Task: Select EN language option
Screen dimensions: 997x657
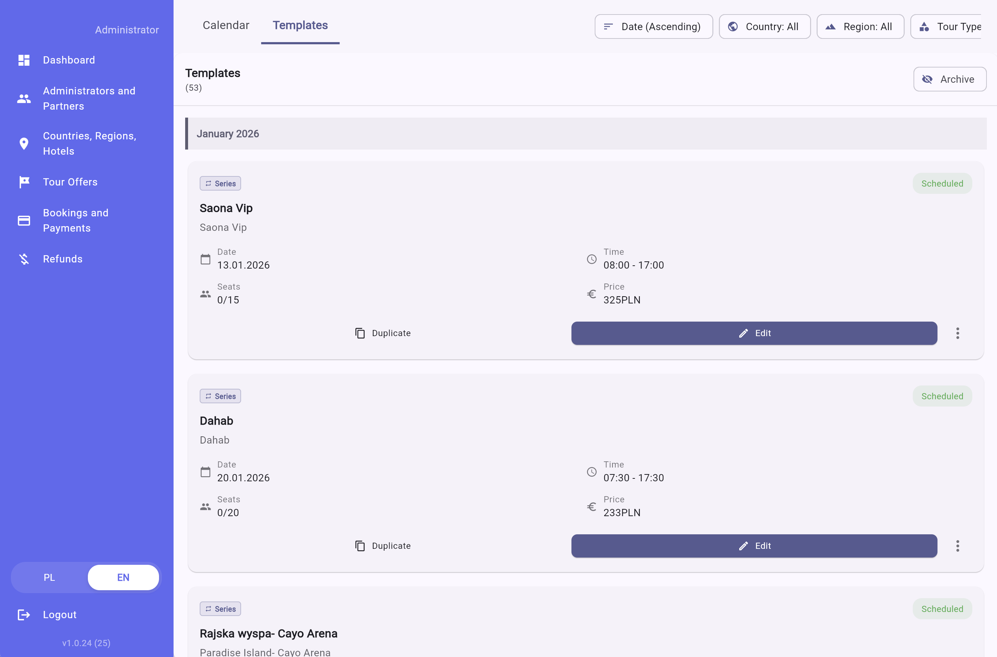Action: tap(123, 578)
